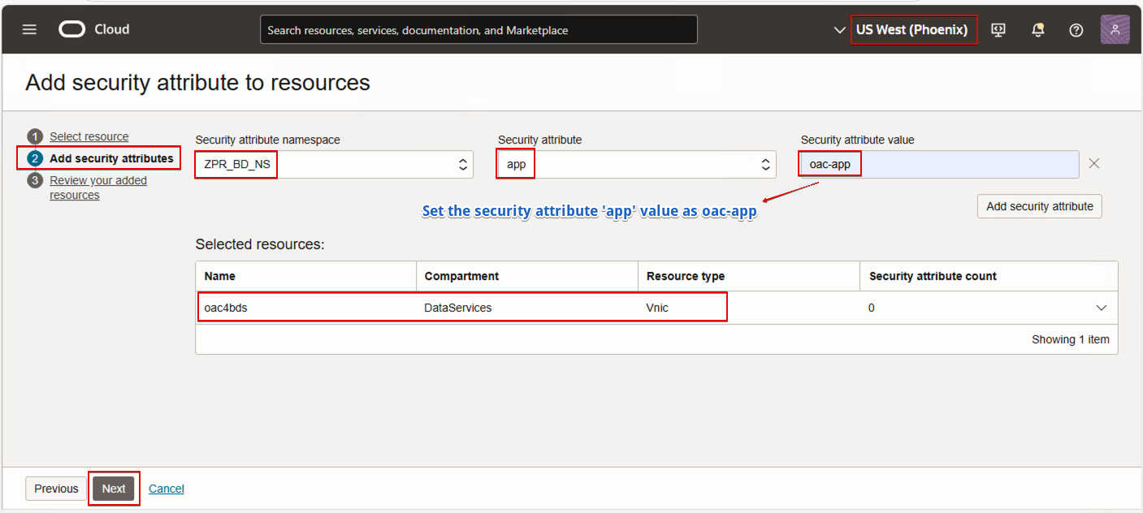1143x513 pixels.
Task: Click the Cancel link
Action: coord(167,489)
